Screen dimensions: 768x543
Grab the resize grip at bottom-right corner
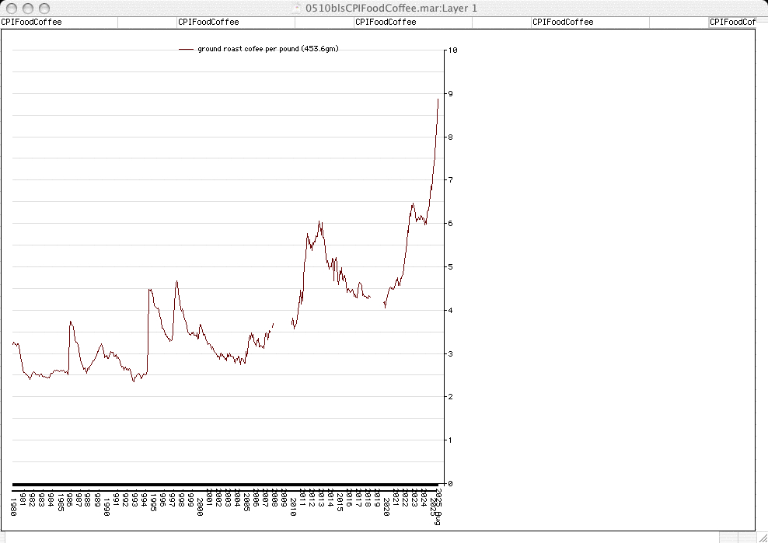[x=761, y=536]
